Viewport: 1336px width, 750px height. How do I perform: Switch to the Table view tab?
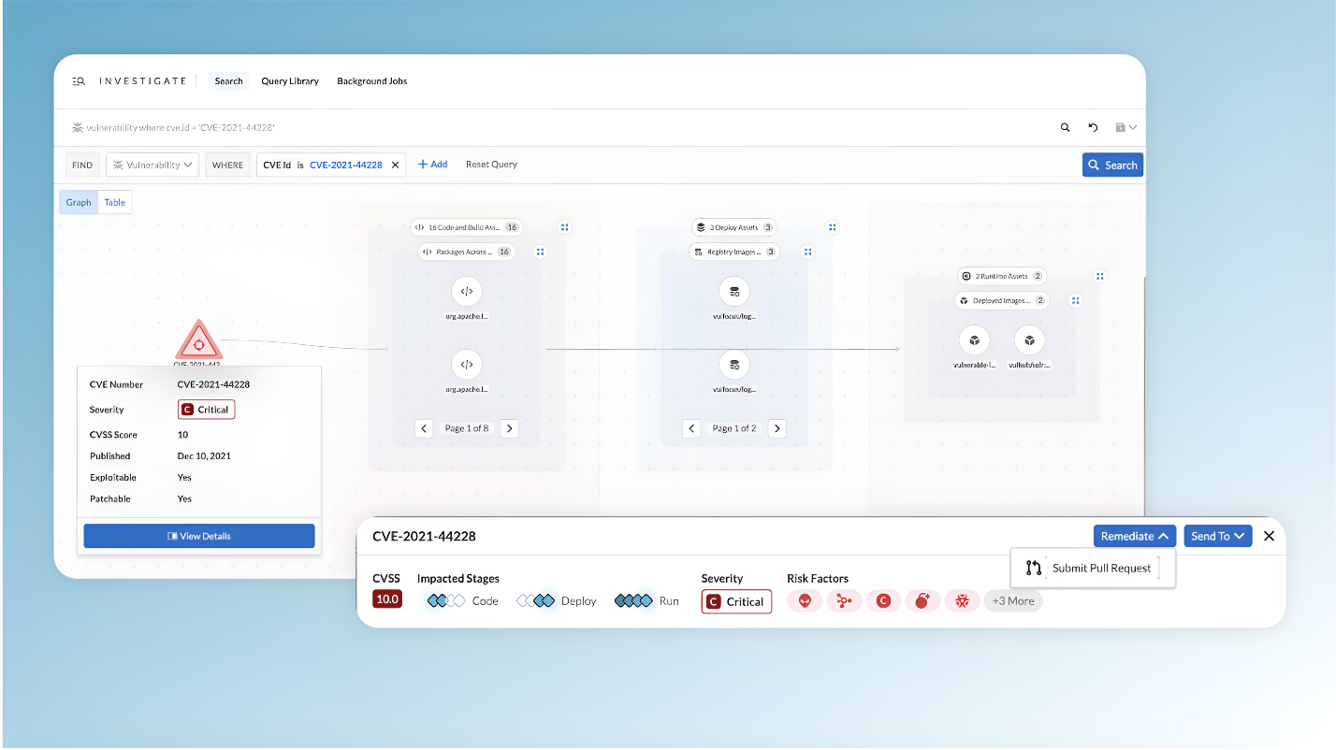114,202
